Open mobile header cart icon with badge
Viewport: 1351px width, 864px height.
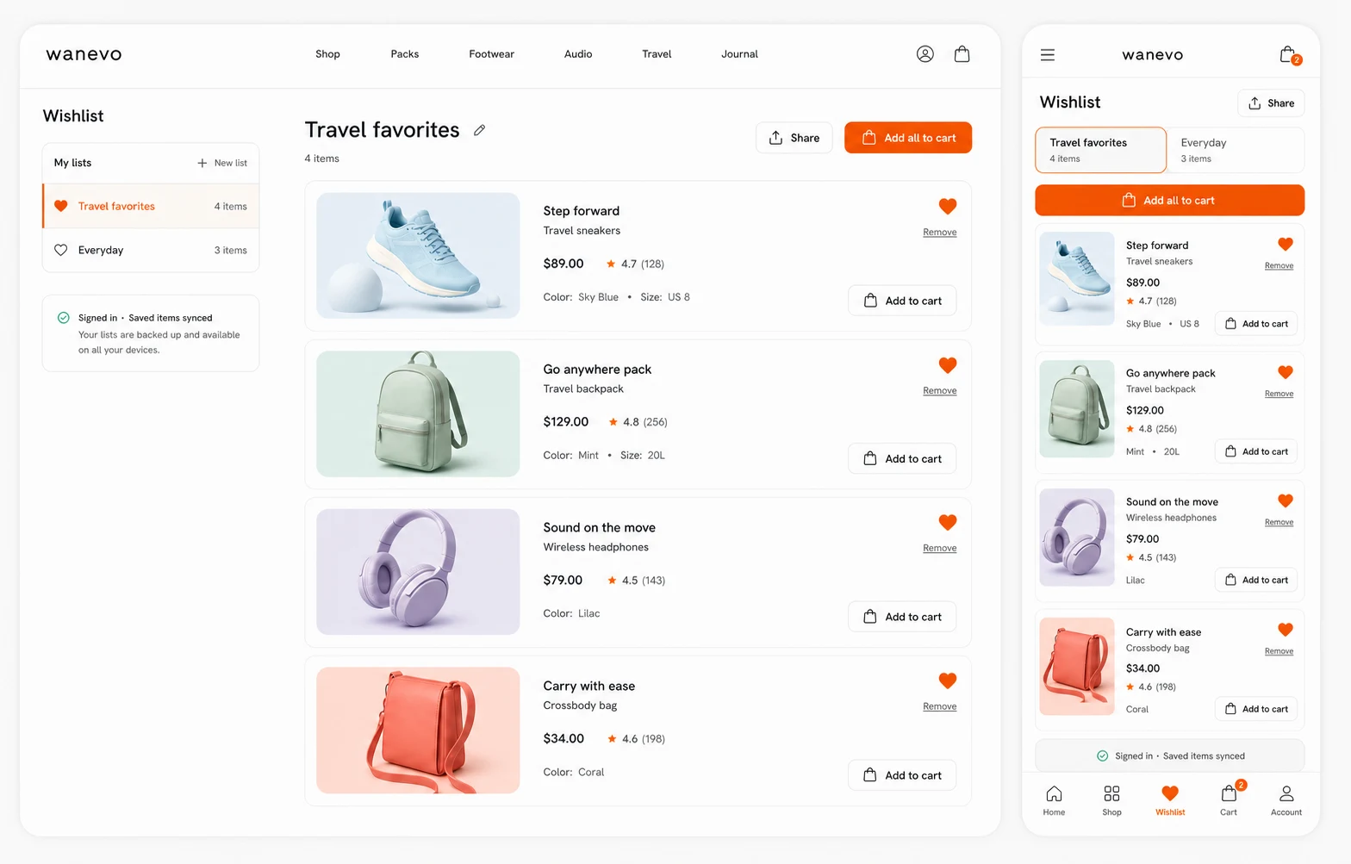click(1289, 55)
